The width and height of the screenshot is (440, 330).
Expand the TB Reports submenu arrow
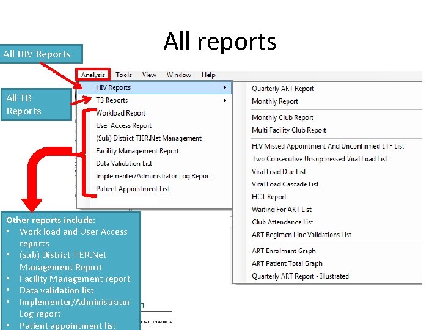(224, 100)
